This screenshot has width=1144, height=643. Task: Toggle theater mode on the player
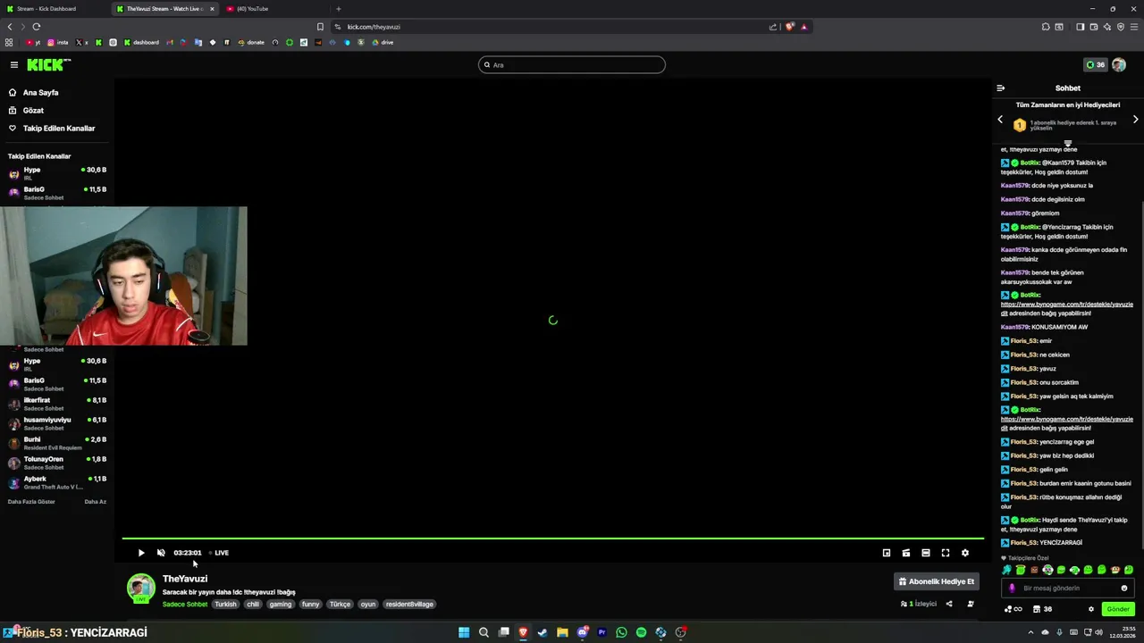(926, 553)
